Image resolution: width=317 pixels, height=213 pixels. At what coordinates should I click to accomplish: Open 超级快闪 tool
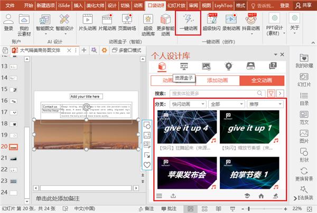tap(212, 22)
